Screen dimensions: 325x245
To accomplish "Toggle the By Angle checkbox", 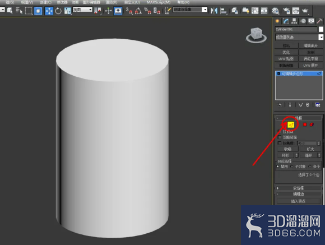I will point(280,143).
